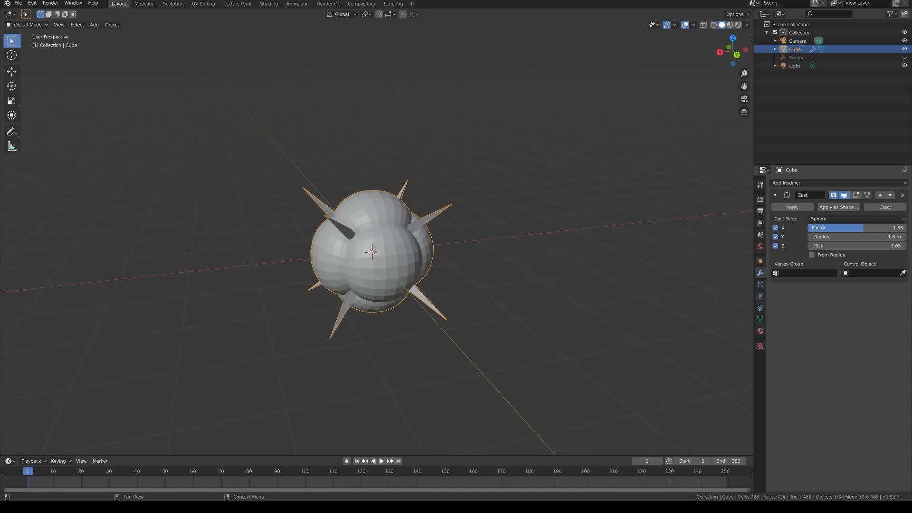This screenshot has width=912, height=513.
Task: Click the Apply button in the Cast modifier
Action: [x=792, y=207]
